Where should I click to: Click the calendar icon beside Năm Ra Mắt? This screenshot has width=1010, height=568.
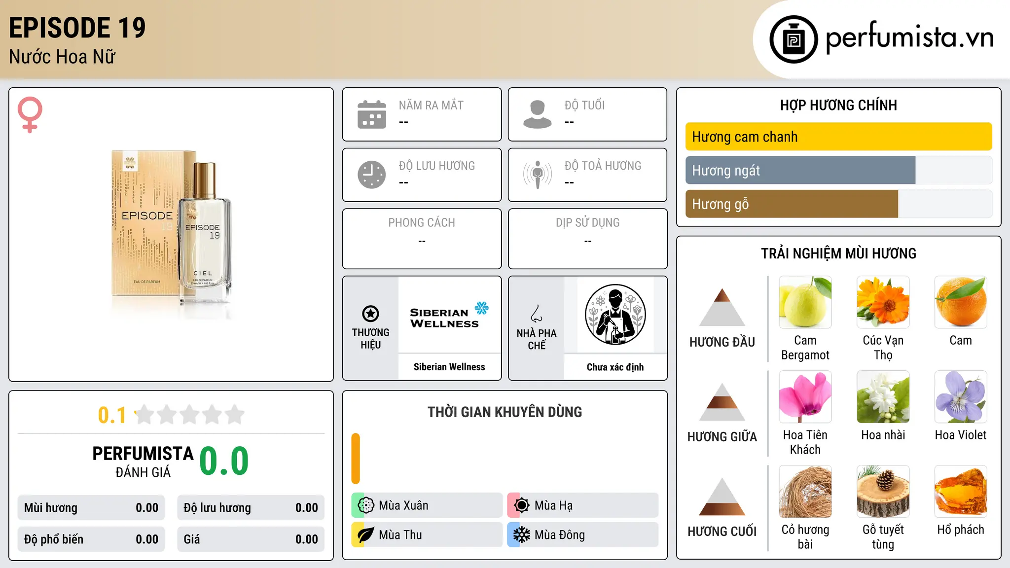pos(372,114)
